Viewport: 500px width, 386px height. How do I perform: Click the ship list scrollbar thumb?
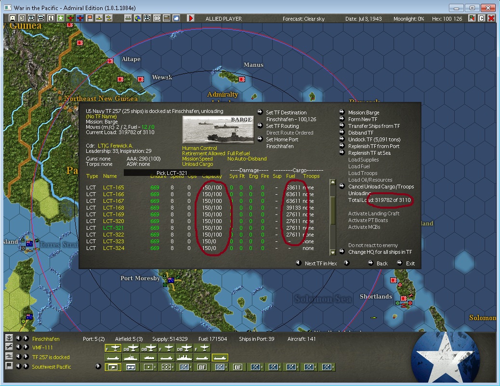coord(332,211)
